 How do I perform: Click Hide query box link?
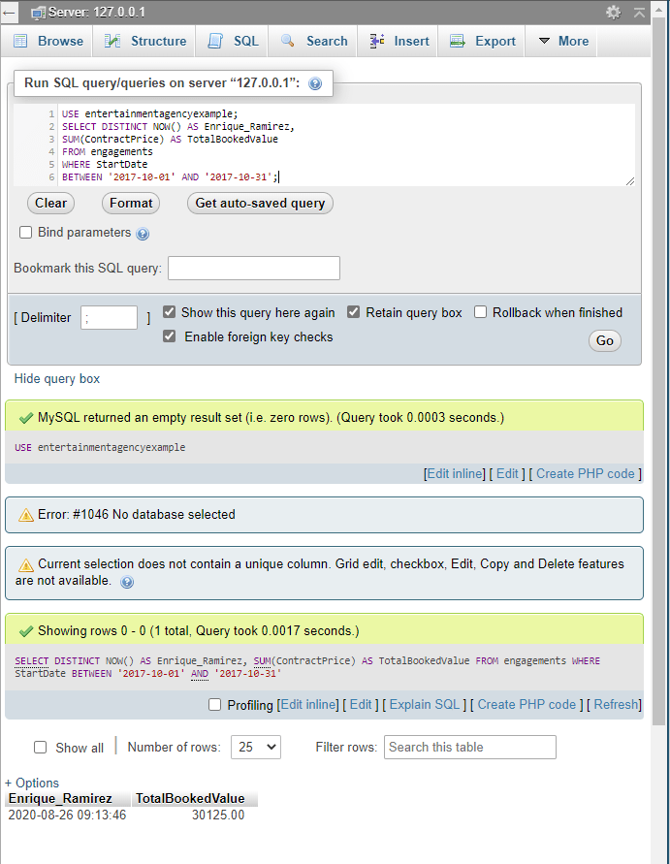pyautogui.click(x=57, y=378)
